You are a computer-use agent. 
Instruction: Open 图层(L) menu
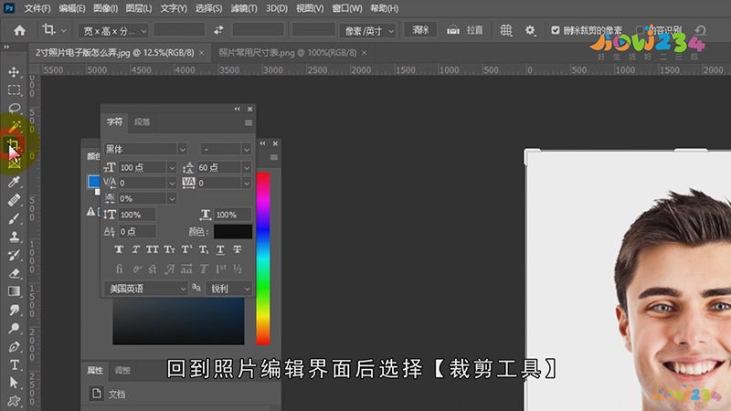tap(139, 8)
